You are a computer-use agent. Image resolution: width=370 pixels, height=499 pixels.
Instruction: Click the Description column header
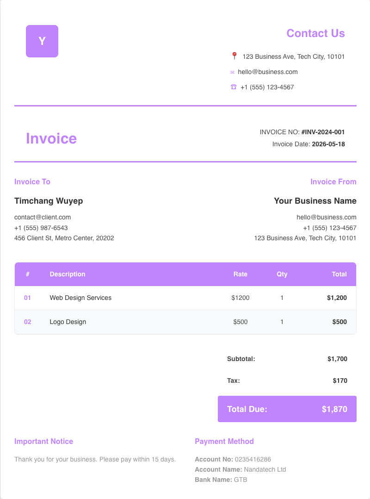(68, 274)
